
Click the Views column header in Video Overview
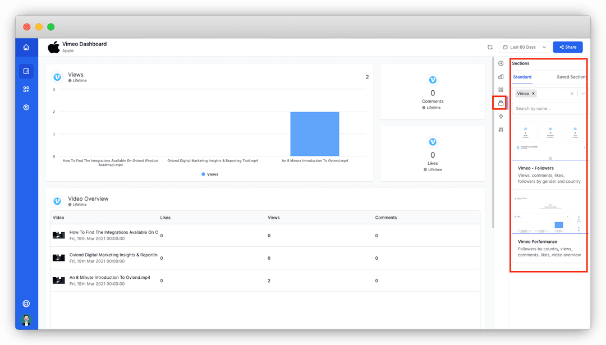273,218
